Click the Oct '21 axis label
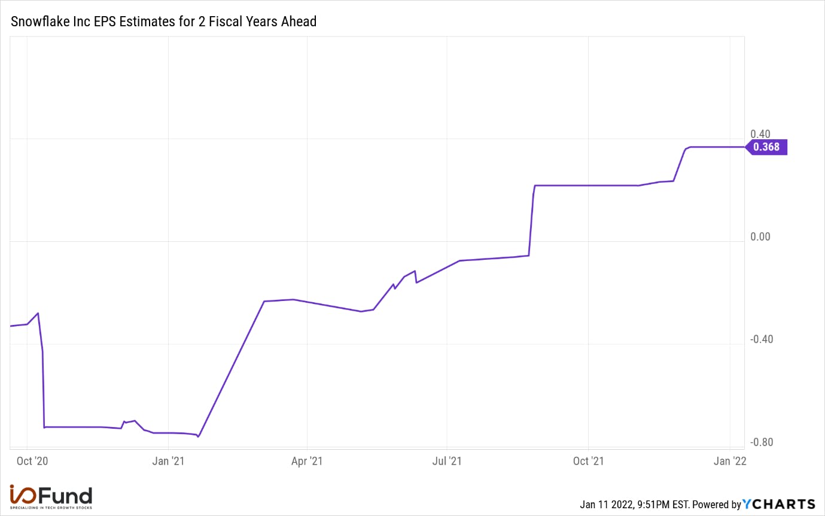This screenshot has width=825, height=516. pyautogui.click(x=588, y=461)
